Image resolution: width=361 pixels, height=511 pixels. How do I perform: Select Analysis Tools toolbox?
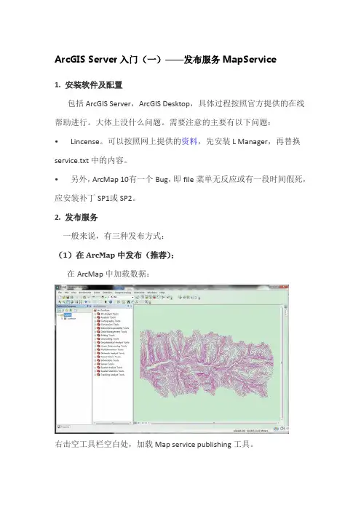pos(108,317)
